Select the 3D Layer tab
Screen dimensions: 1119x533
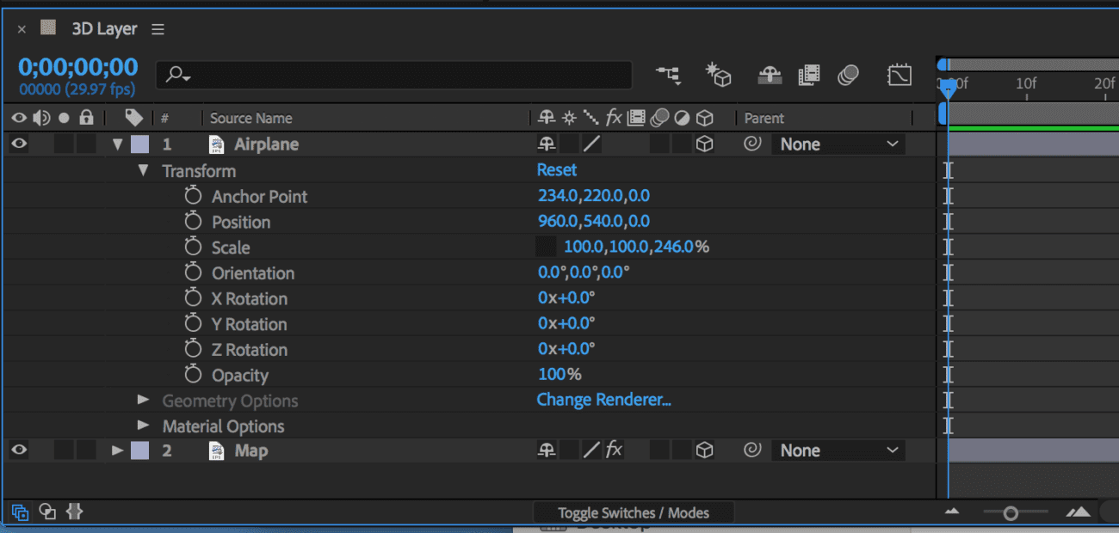103,28
